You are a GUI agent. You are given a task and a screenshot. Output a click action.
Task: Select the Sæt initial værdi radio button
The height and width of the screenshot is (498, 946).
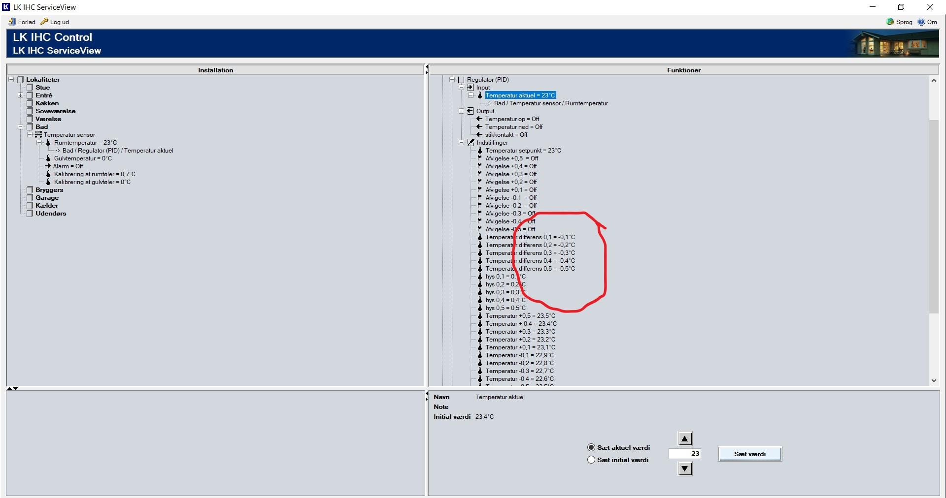coord(591,460)
